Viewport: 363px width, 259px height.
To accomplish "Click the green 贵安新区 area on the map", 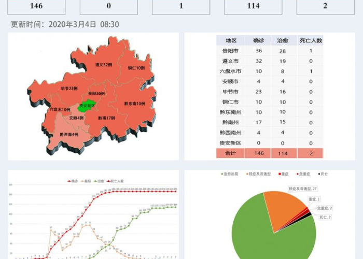I will [87, 106].
